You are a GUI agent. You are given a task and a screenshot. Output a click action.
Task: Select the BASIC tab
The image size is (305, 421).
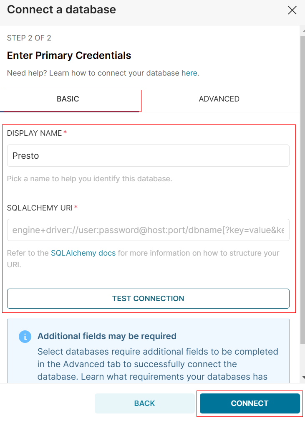coord(68,99)
